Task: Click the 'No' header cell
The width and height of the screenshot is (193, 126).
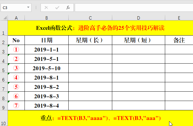Action: pos(16,40)
